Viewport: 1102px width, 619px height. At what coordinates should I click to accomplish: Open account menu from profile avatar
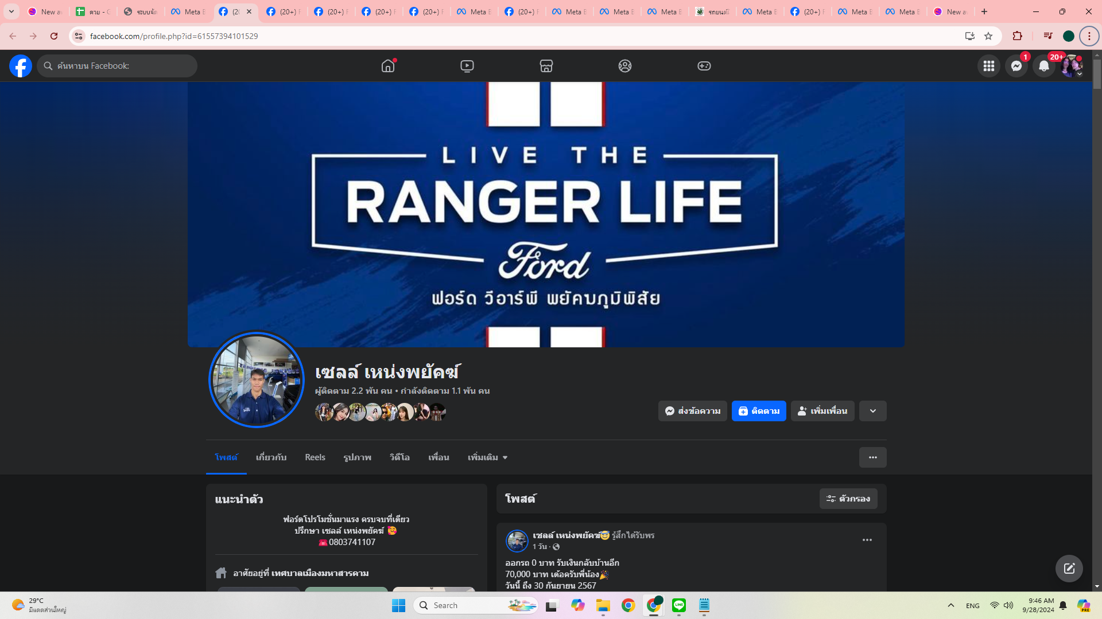(x=1071, y=66)
